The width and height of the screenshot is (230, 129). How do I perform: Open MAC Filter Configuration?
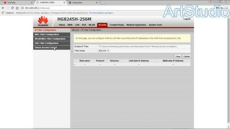click(52, 34)
